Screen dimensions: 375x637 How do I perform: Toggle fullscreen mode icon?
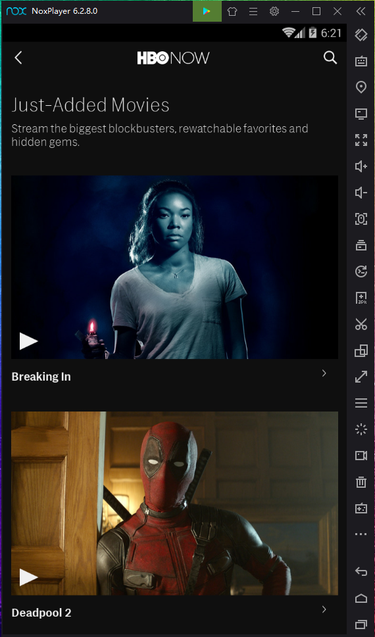point(361,140)
